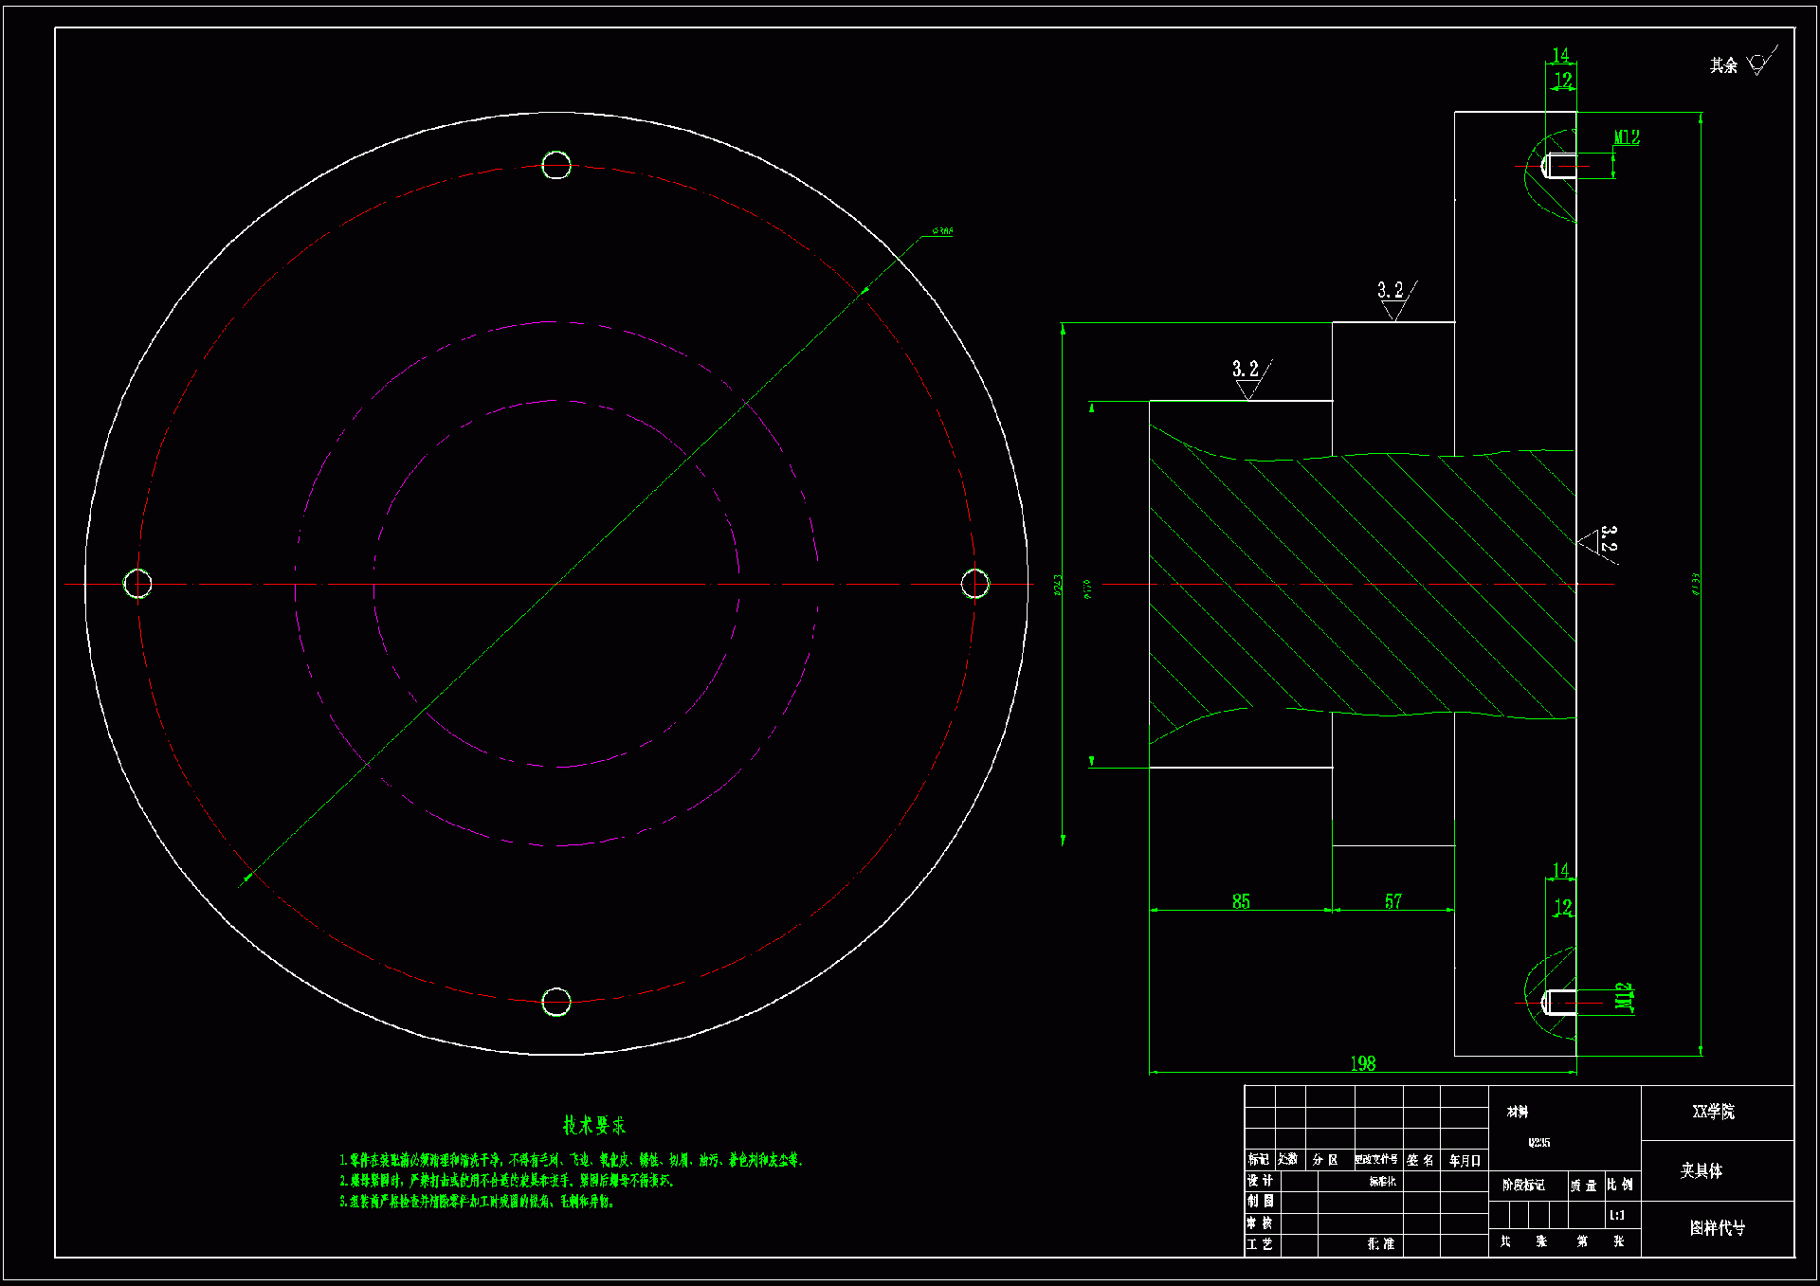Click the top bolt hole on the flange
The height and width of the screenshot is (1286, 1820).
tap(556, 165)
